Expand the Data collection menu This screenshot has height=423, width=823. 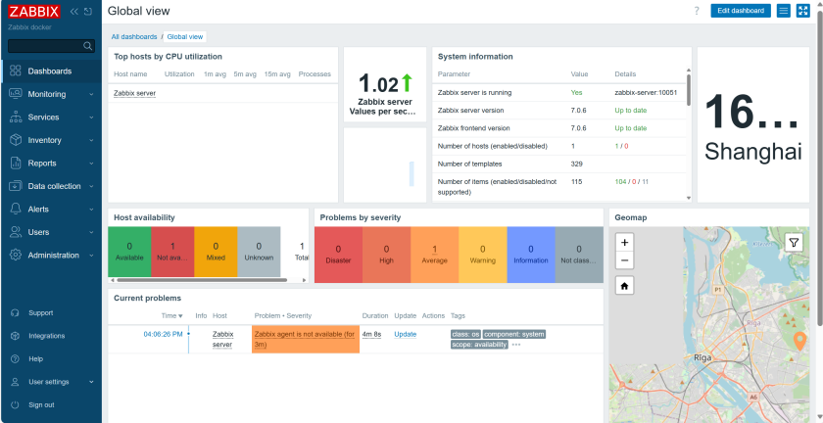point(51,186)
